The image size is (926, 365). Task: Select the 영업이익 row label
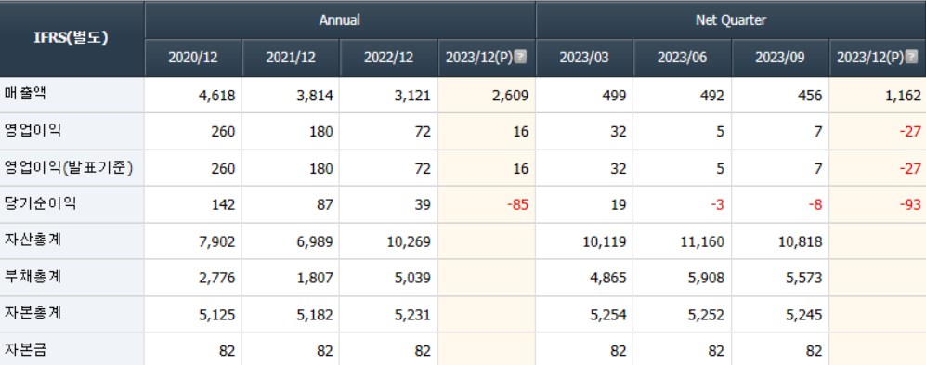(33, 131)
